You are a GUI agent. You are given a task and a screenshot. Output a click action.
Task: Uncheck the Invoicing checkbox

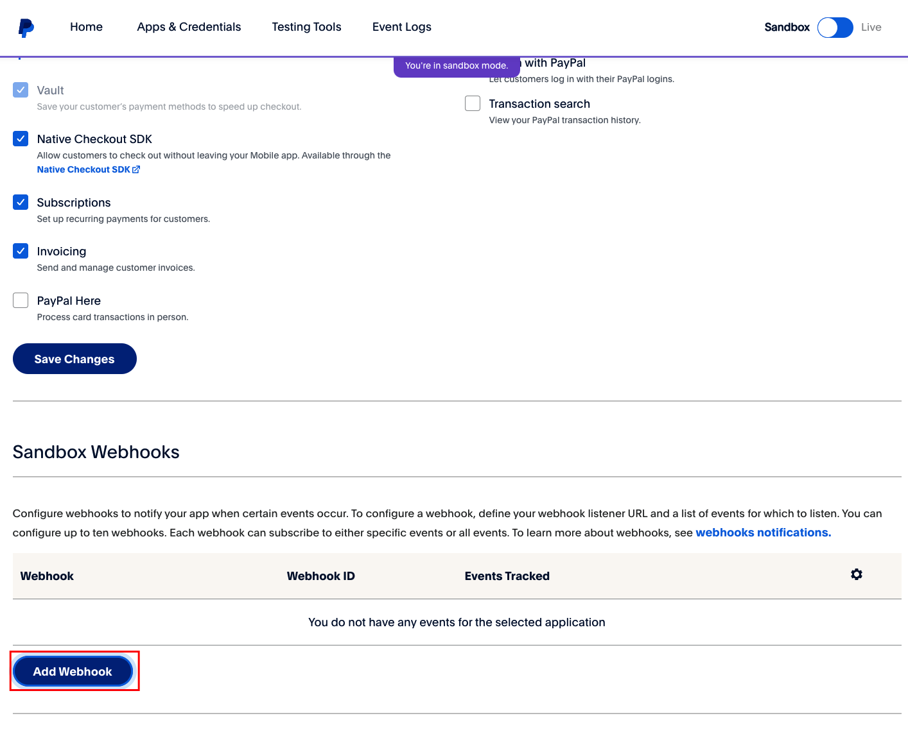coord(21,251)
